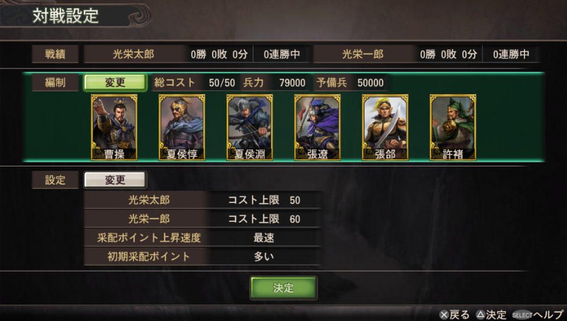Click the 予備兵 50000 indicator

(x=350, y=83)
